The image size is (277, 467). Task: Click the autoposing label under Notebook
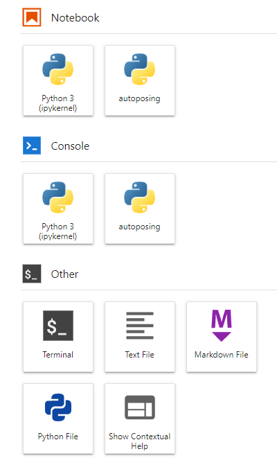click(x=140, y=98)
